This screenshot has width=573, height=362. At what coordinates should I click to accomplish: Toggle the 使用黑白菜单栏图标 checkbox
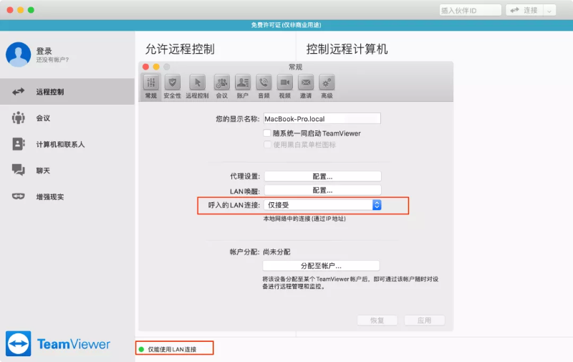(267, 144)
